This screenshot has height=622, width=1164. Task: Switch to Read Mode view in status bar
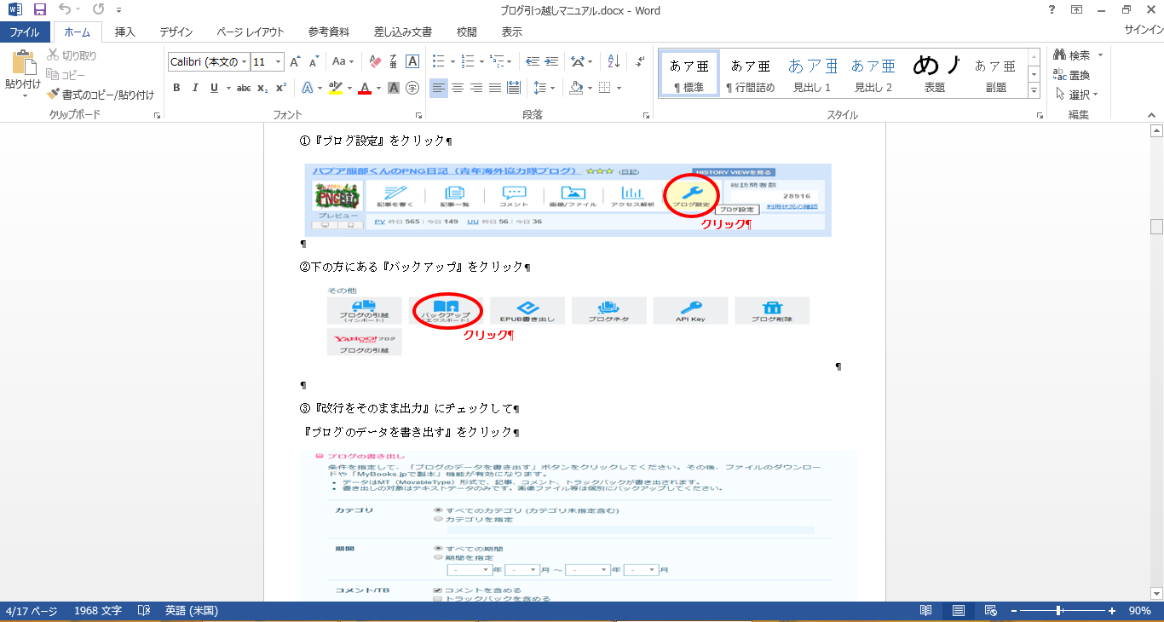[926, 611]
